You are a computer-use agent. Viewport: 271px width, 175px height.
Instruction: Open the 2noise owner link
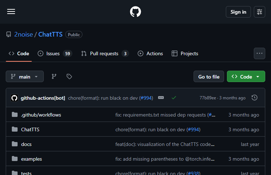tap(24, 34)
